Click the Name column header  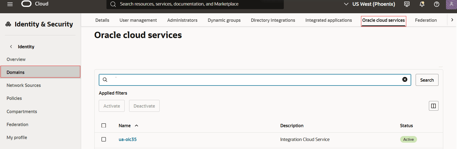pos(125,126)
